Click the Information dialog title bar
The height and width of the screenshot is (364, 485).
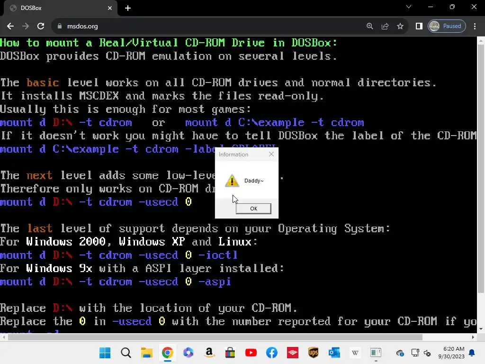pos(242,154)
